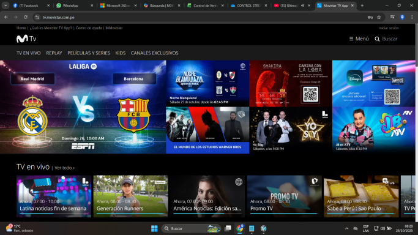Open the Shakira Camina con la Loba banner
Image resolution: width=418 pixels, height=235 pixels.
[x=291, y=84]
